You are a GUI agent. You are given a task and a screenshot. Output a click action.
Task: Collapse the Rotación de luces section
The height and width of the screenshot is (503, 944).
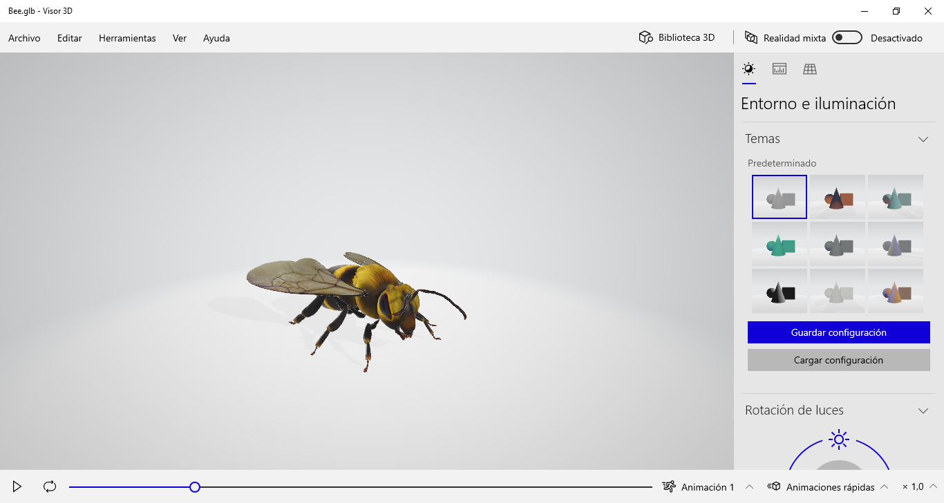coord(923,410)
